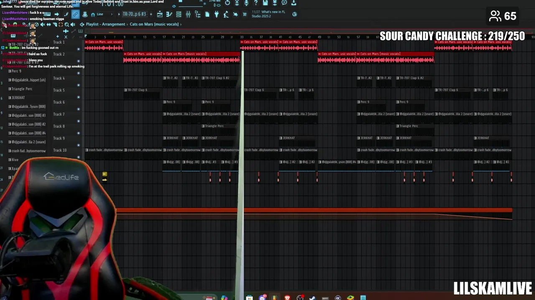
Task: Open Steam in the taskbar
Action: point(312,297)
